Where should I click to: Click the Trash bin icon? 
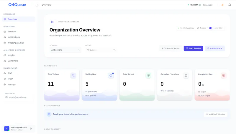tap(5, 79)
